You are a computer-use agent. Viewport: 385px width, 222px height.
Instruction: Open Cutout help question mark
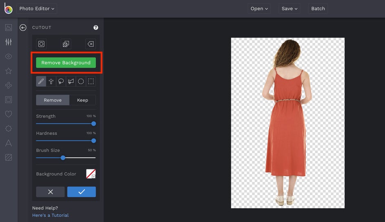(96, 27)
